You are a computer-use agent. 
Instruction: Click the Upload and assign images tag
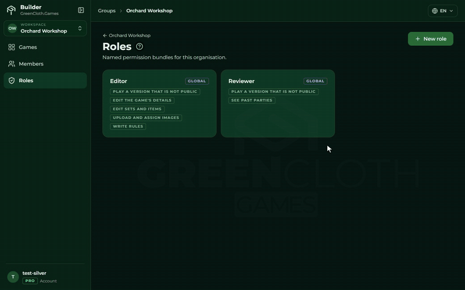coord(146,118)
